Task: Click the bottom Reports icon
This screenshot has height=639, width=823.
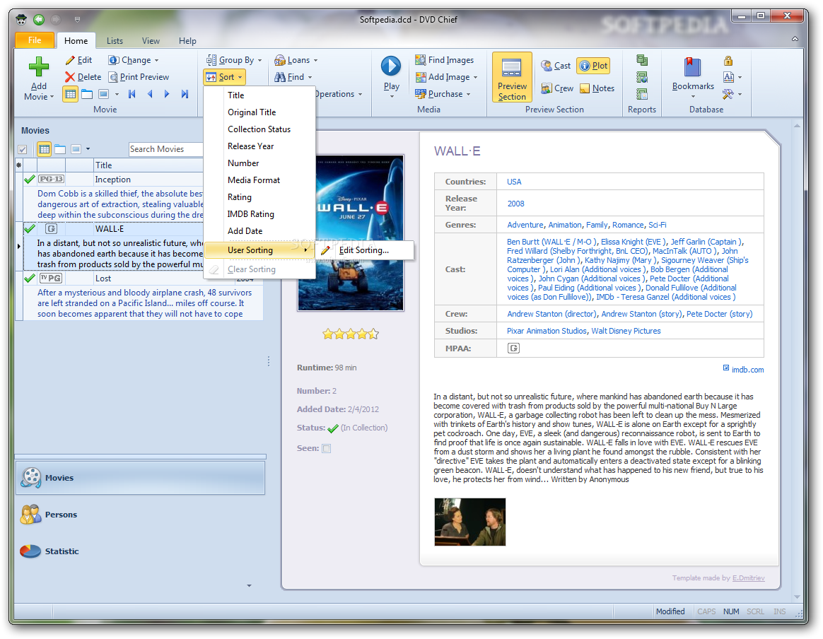Action: (641, 95)
